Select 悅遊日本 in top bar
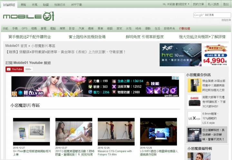The width and height of the screenshot is (232, 160). click(60, 5)
